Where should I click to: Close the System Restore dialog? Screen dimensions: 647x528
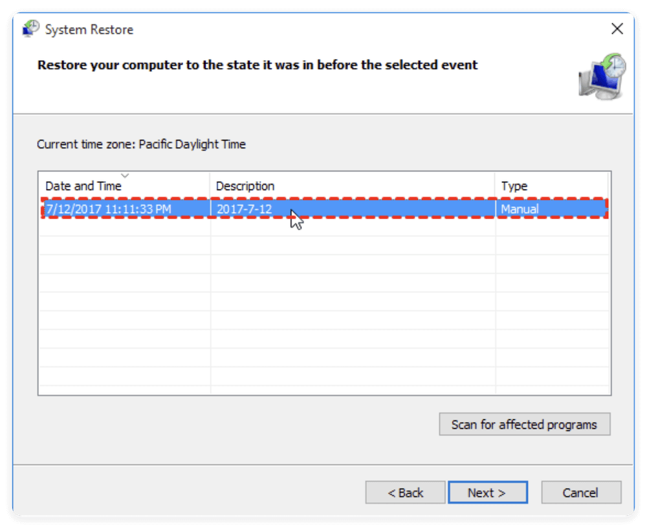click(x=617, y=29)
